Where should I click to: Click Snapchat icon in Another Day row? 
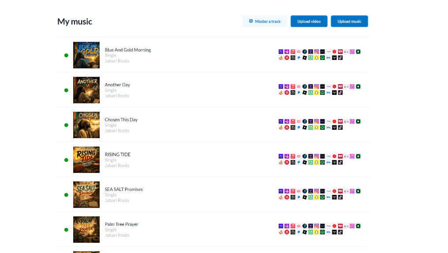[317, 92]
